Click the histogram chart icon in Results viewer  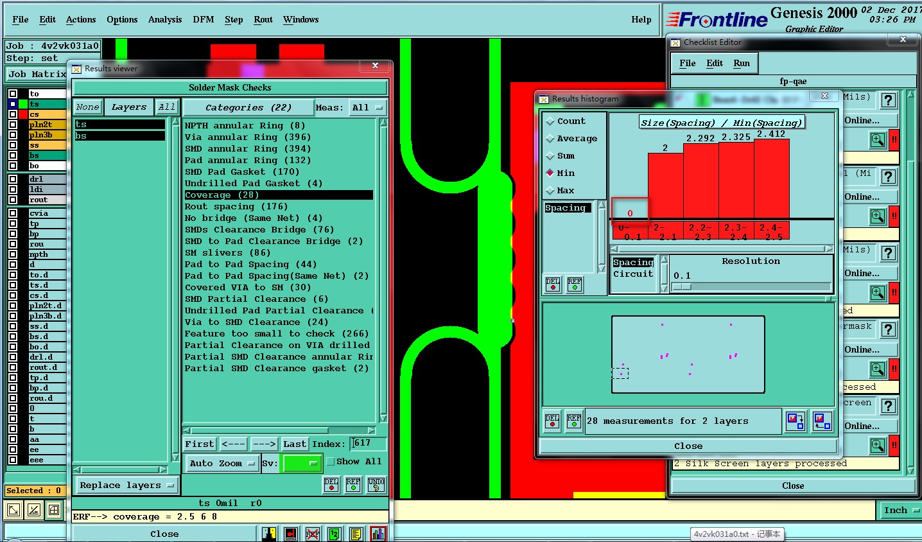pos(378,534)
